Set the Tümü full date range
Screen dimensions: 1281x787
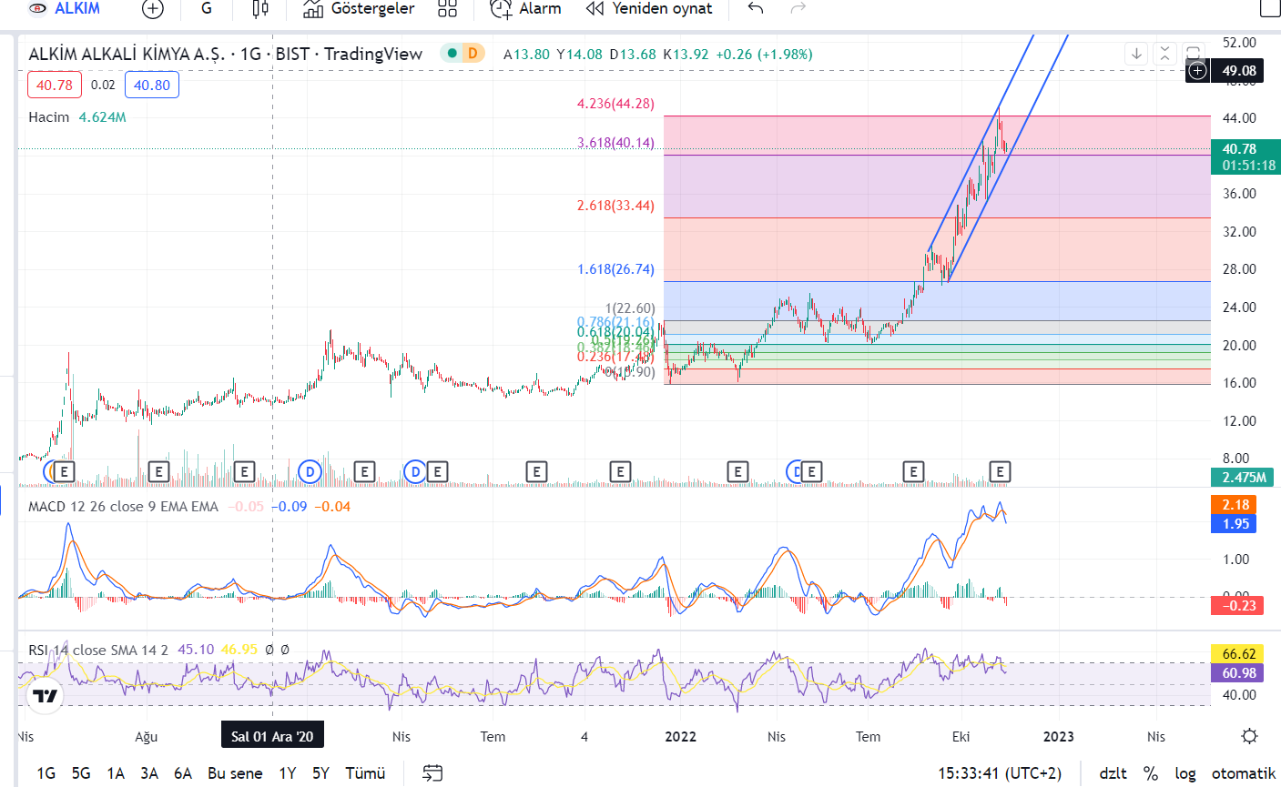[365, 773]
